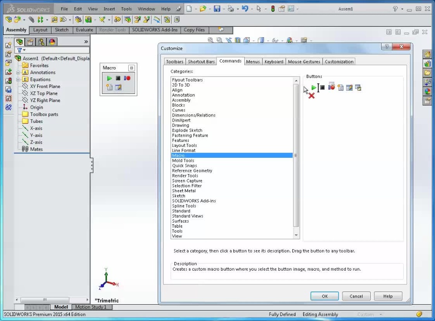This screenshot has width=435, height=321.
Task: Select the Stop Macro button in the Buttons panel
Action: point(322,88)
